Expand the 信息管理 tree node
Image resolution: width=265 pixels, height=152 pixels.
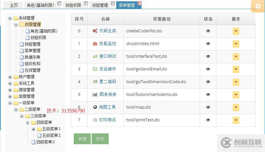coord(10,97)
